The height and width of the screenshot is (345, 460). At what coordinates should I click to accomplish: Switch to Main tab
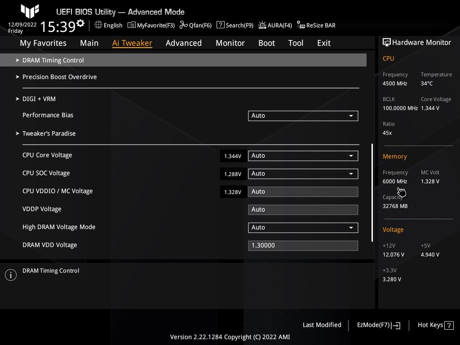[89, 43]
